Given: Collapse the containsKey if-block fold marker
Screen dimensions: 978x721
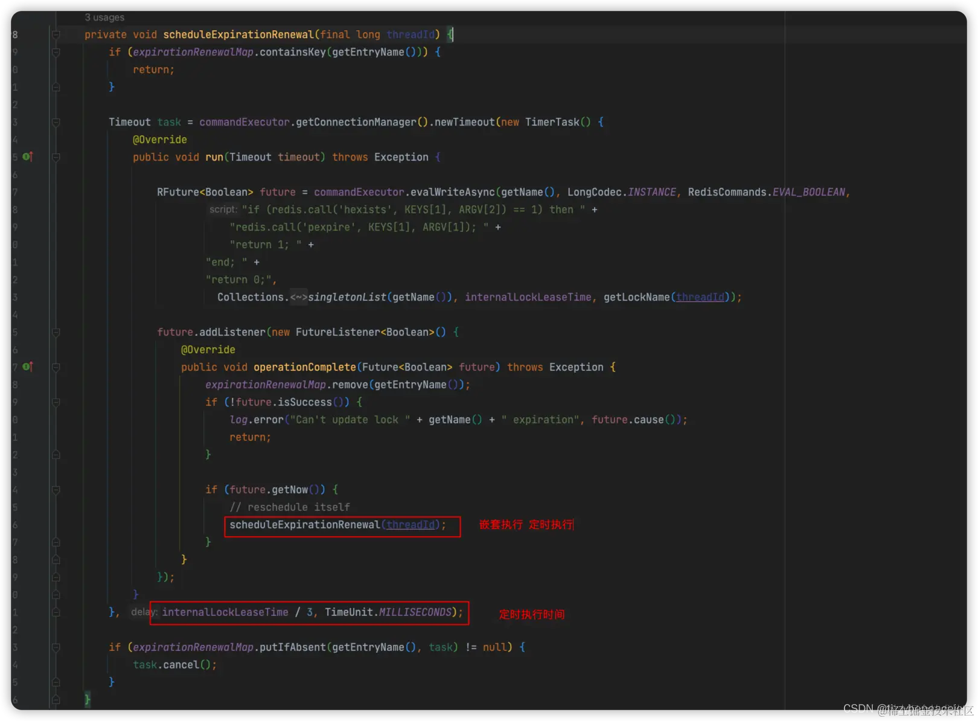Looking at the screenshot, I should pos(56,52).
